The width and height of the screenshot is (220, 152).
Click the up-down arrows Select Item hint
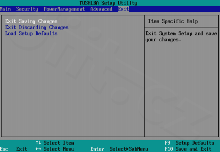[x=55, y=143]
